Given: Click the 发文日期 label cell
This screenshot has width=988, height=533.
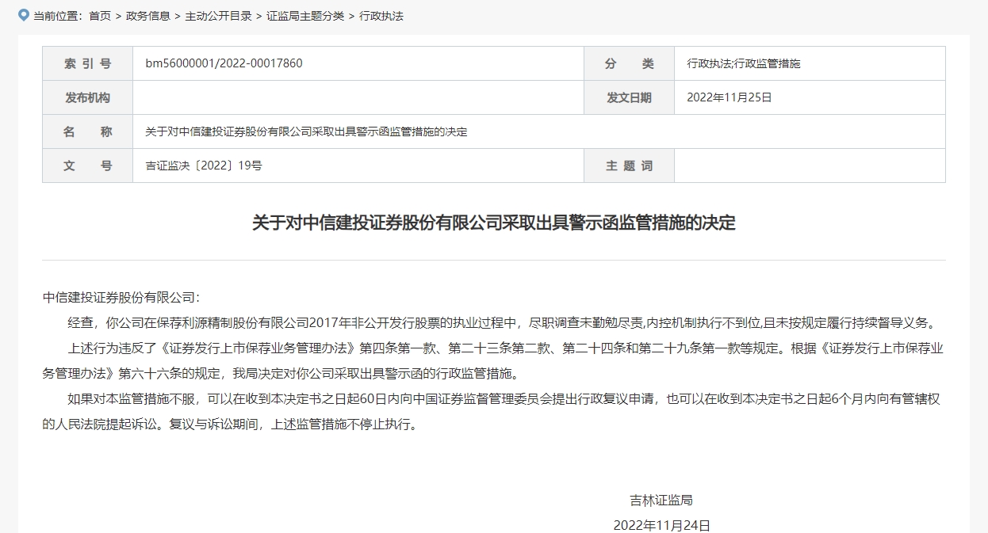Looking at the screenshot, I should [629, 97].
